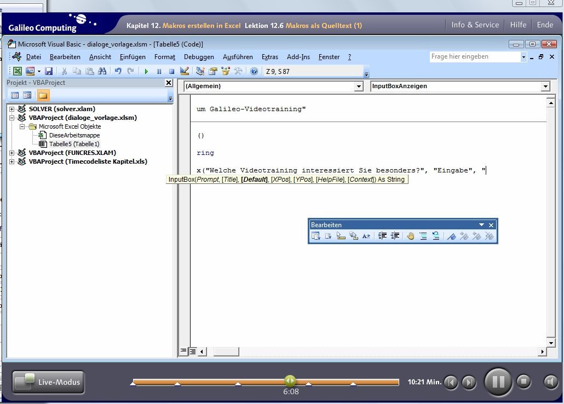The height and width of the screenshot is (404, 564).
Task: Click View Code icon in Projekt panel
Action: 15,95
